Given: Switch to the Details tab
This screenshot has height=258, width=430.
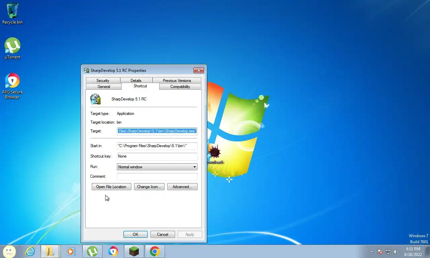Looking at the screenshot, I should (x=136, y=81).
